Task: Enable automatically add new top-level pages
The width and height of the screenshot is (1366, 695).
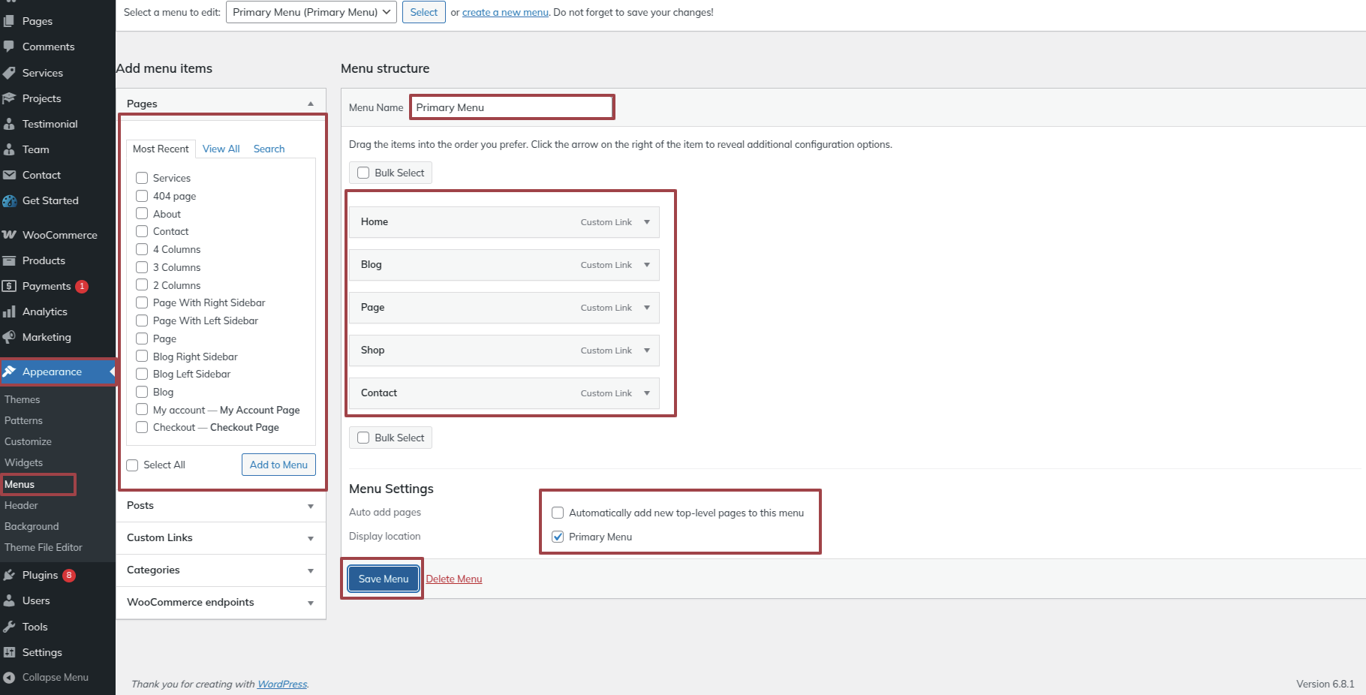Action: click(558, 513)
